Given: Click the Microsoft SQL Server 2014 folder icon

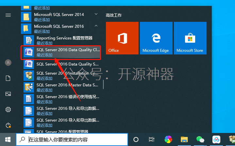Looking at the screenshot, I should pos(26,17).
